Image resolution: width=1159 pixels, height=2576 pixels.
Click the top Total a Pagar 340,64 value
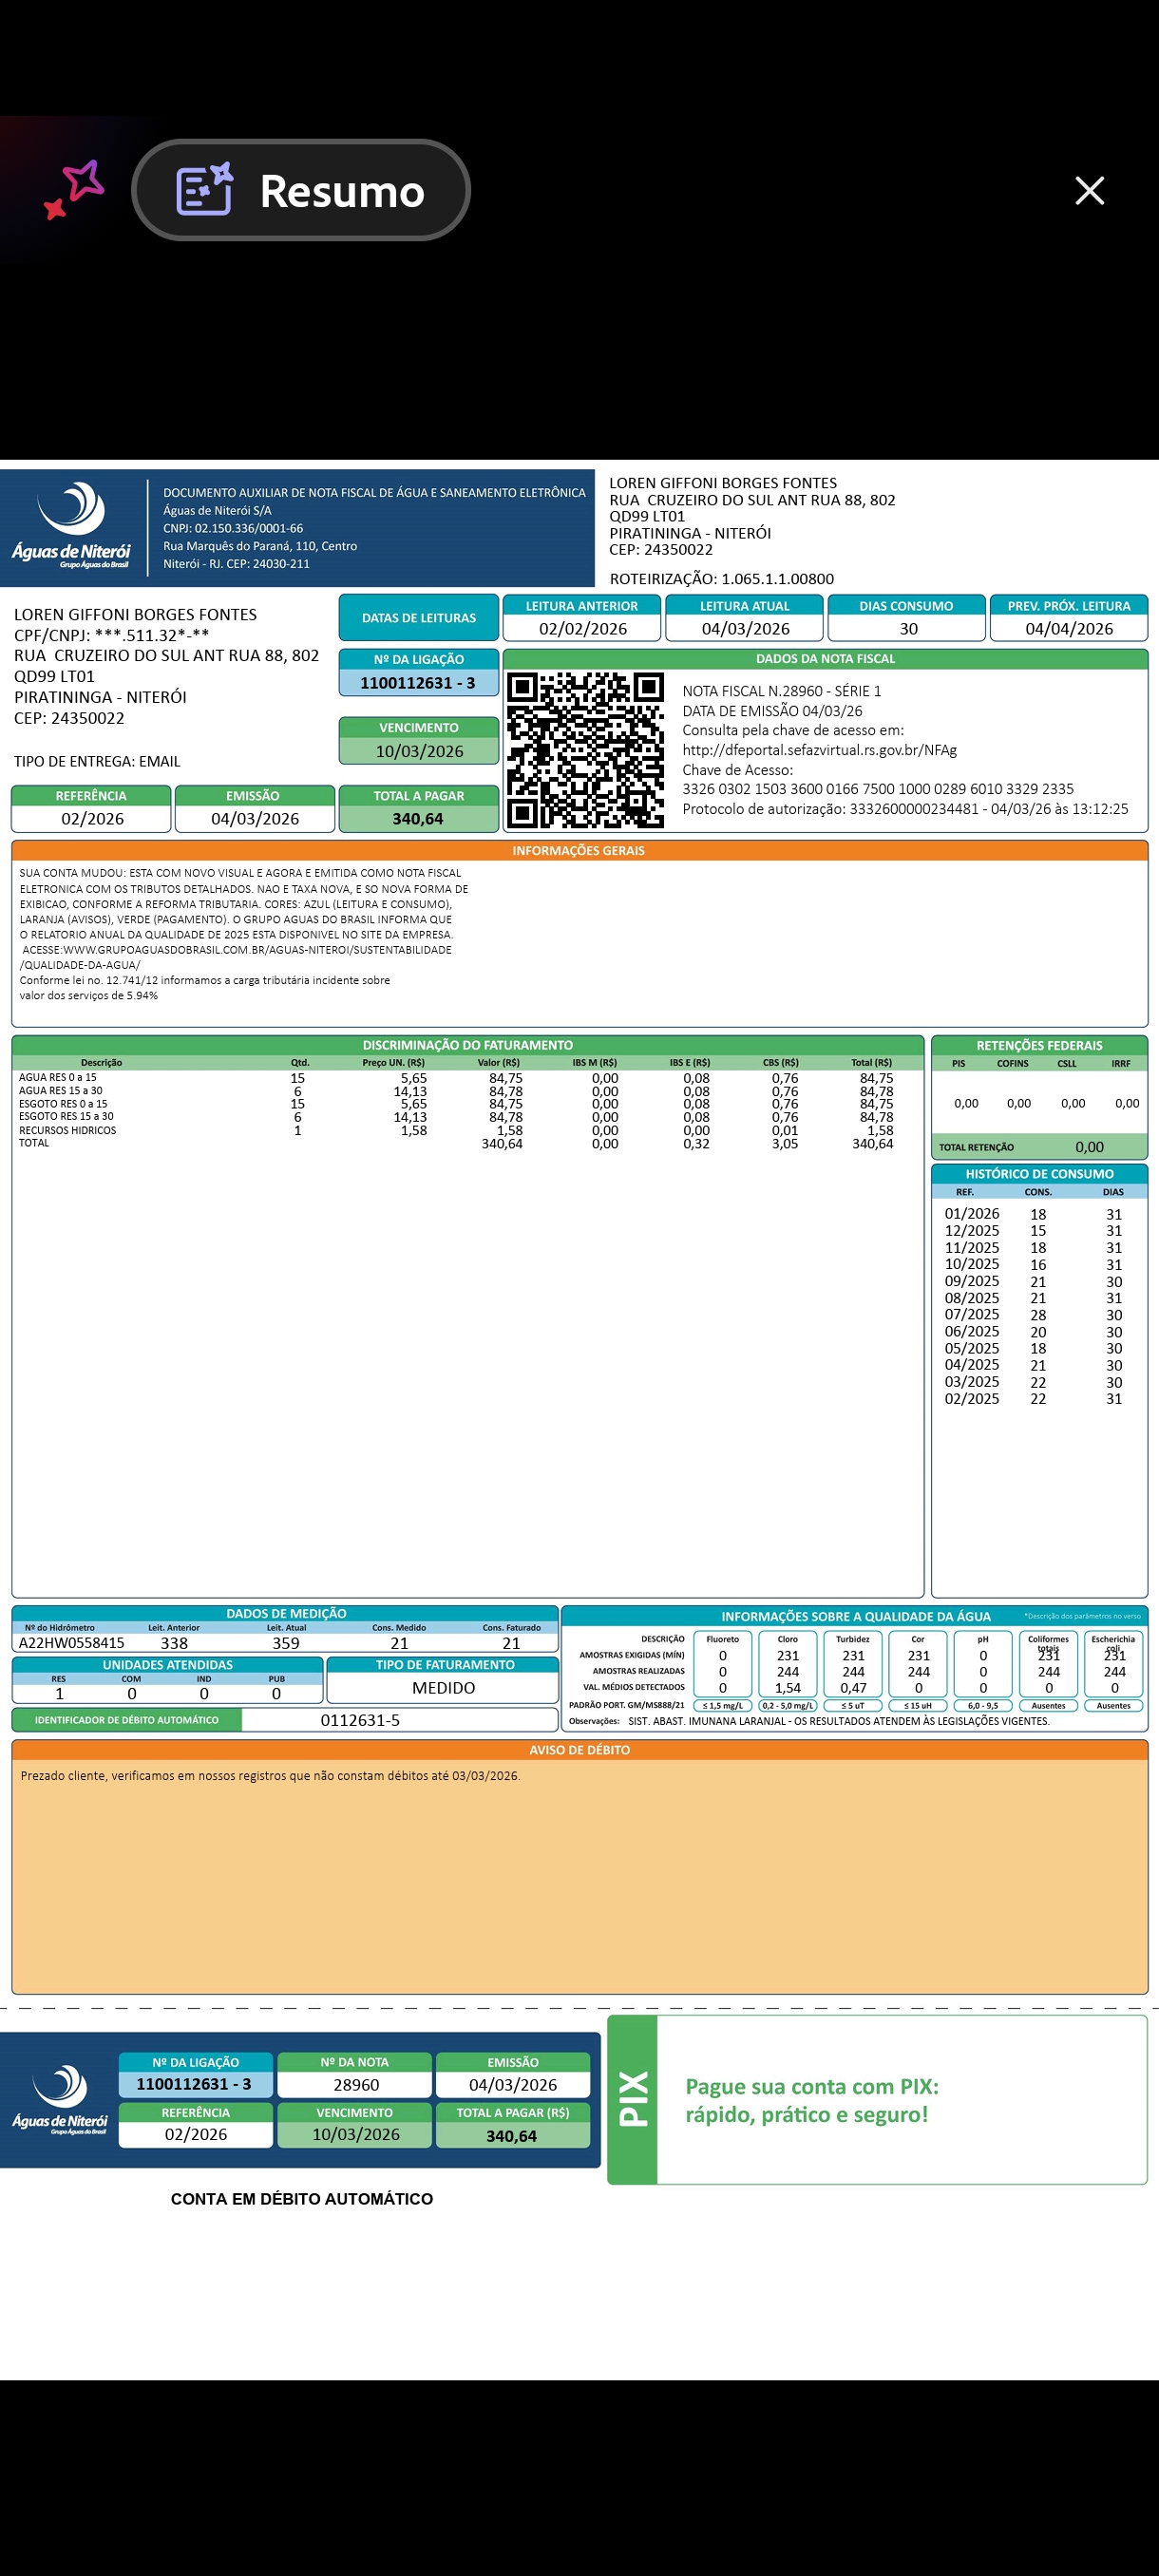(418, 818)
